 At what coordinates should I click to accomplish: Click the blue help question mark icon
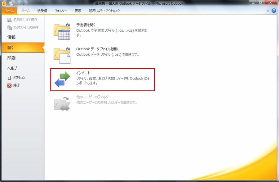pyautogui.click(x=274, y=11)
